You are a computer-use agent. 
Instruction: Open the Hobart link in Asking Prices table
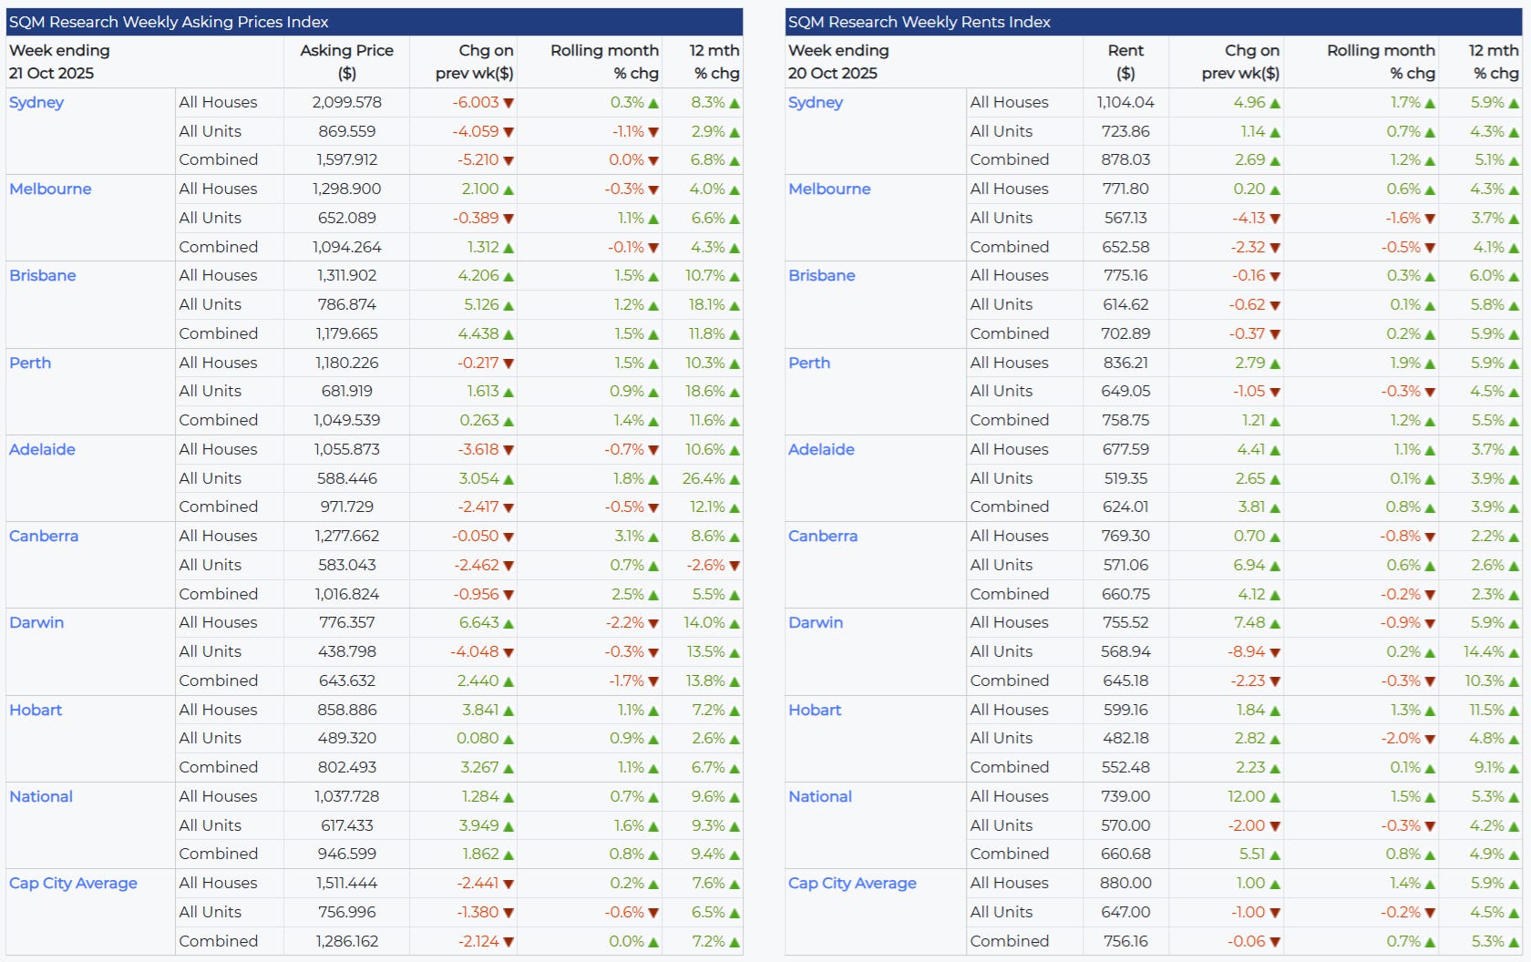pos(36,710)
